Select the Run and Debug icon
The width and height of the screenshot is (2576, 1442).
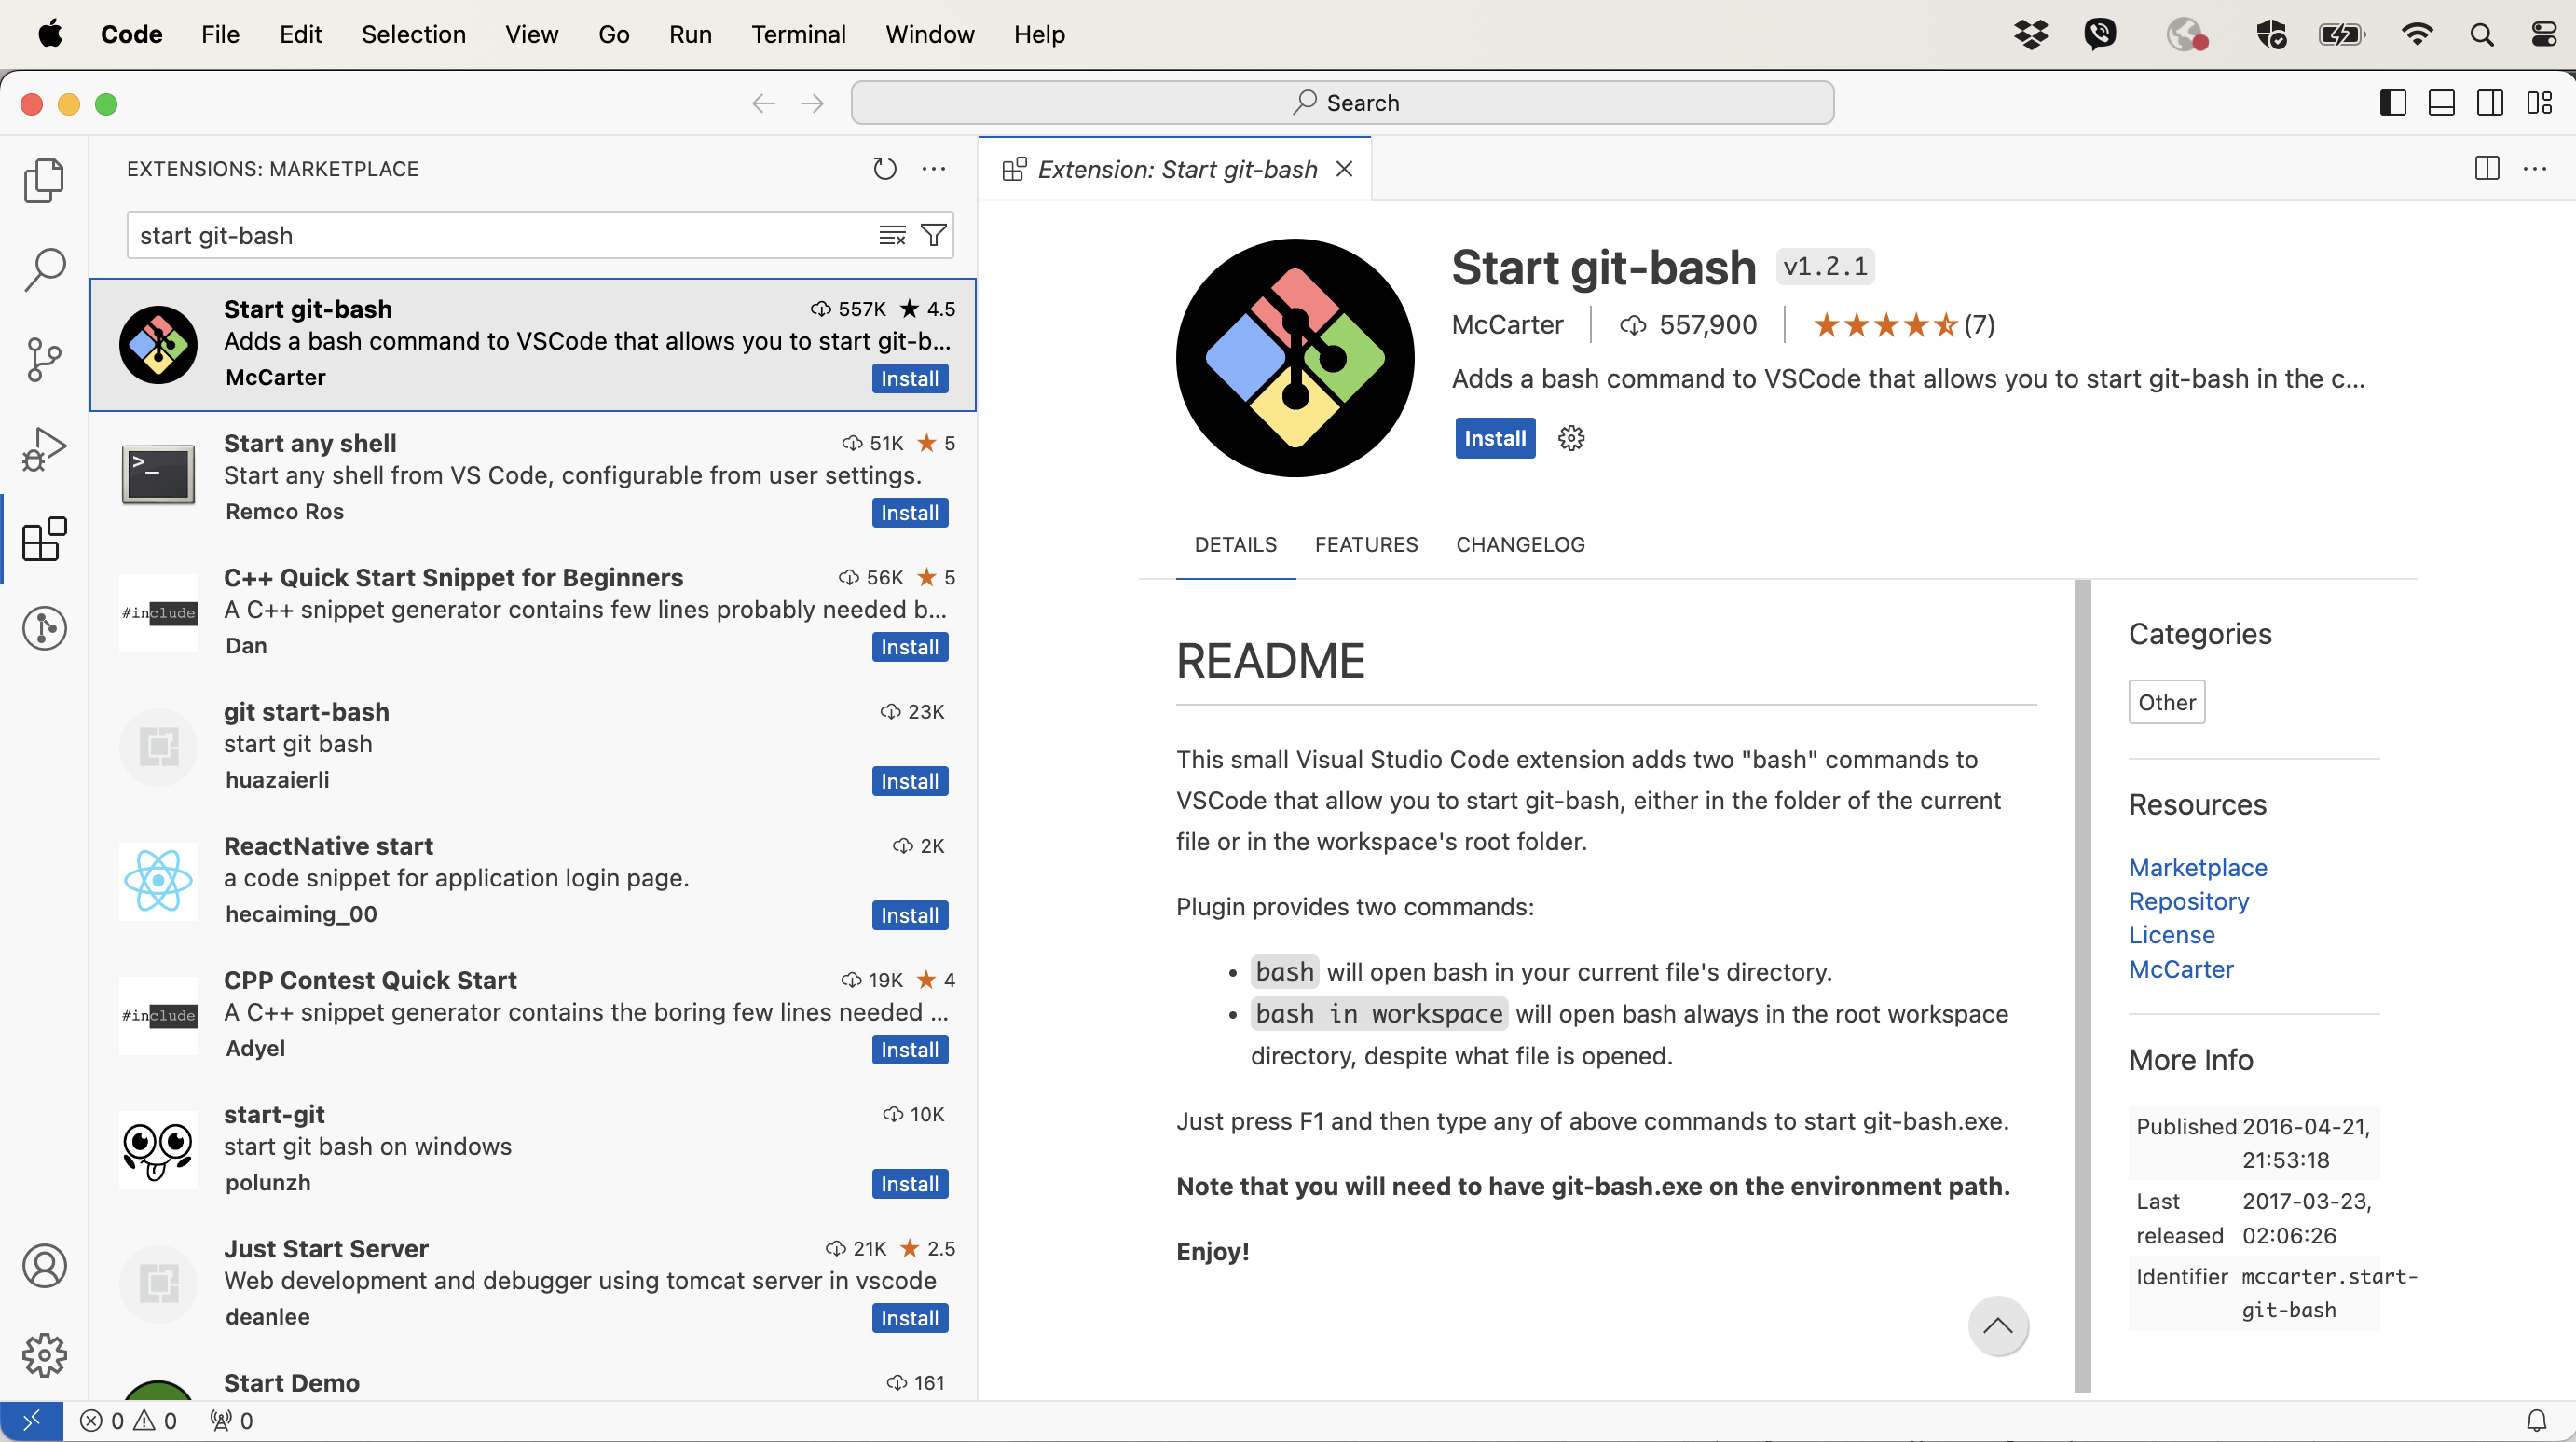tap(44, 449)
